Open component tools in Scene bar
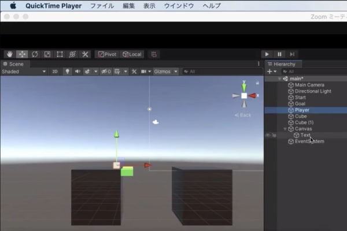The width and height of the screenshot is (347, 231). point(134,72)
